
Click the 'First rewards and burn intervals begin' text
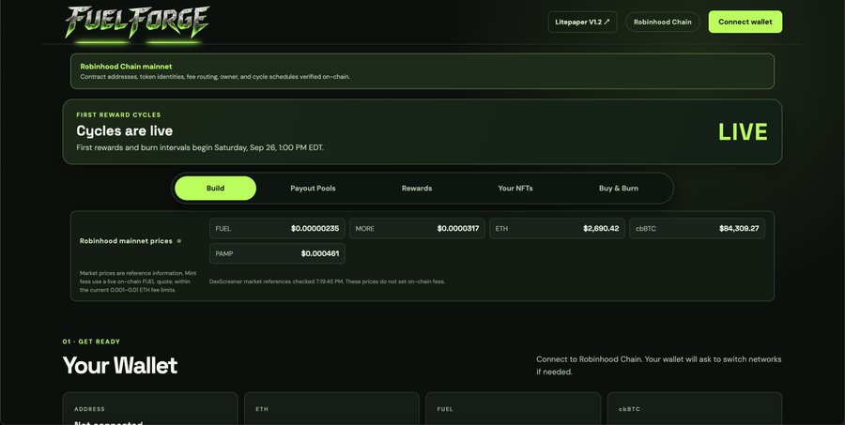[x=200, y=147]
